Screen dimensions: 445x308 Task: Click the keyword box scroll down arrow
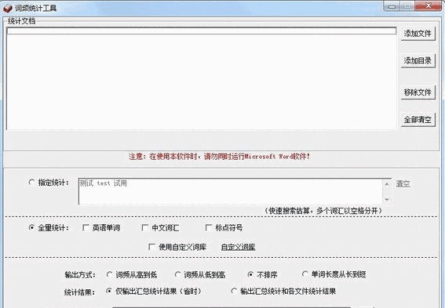click(x=387, y=200)
